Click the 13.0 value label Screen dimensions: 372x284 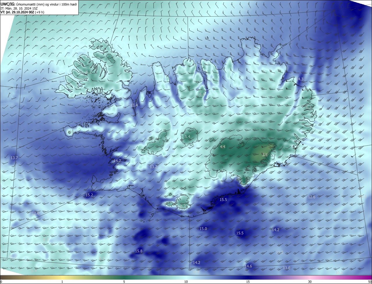pyautogui.click(x=287, y=268)
